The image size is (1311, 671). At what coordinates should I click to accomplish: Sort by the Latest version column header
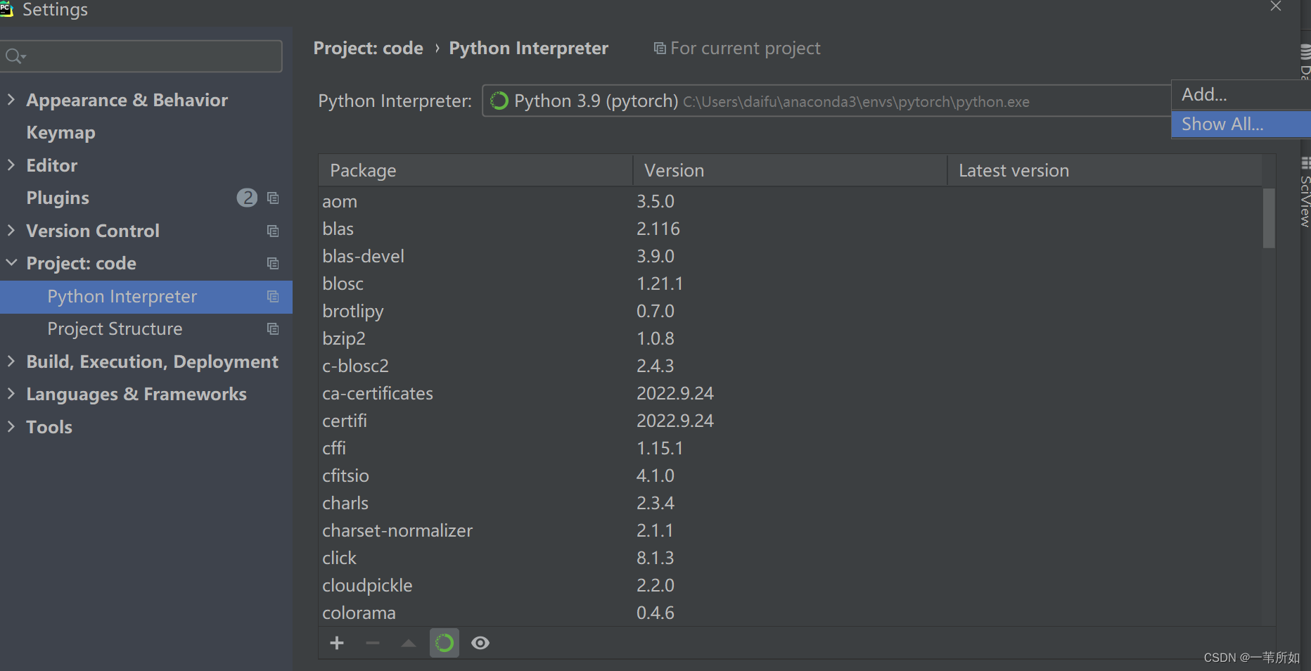point(1105,170)
